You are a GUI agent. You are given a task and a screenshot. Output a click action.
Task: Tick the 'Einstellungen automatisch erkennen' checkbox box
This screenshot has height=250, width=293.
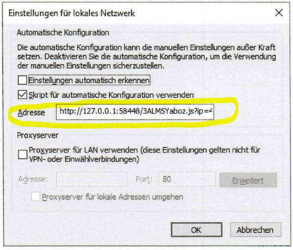22,80
